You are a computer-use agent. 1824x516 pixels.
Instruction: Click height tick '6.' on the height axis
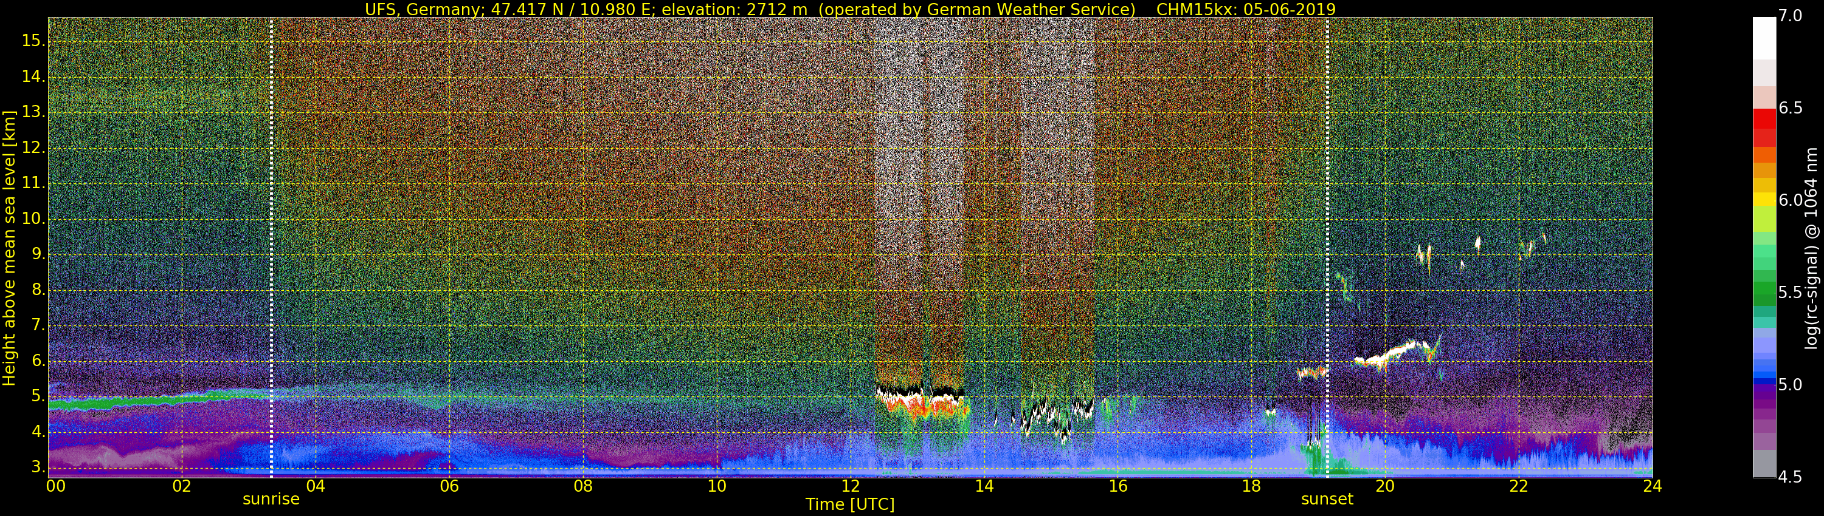coord(37,361)
